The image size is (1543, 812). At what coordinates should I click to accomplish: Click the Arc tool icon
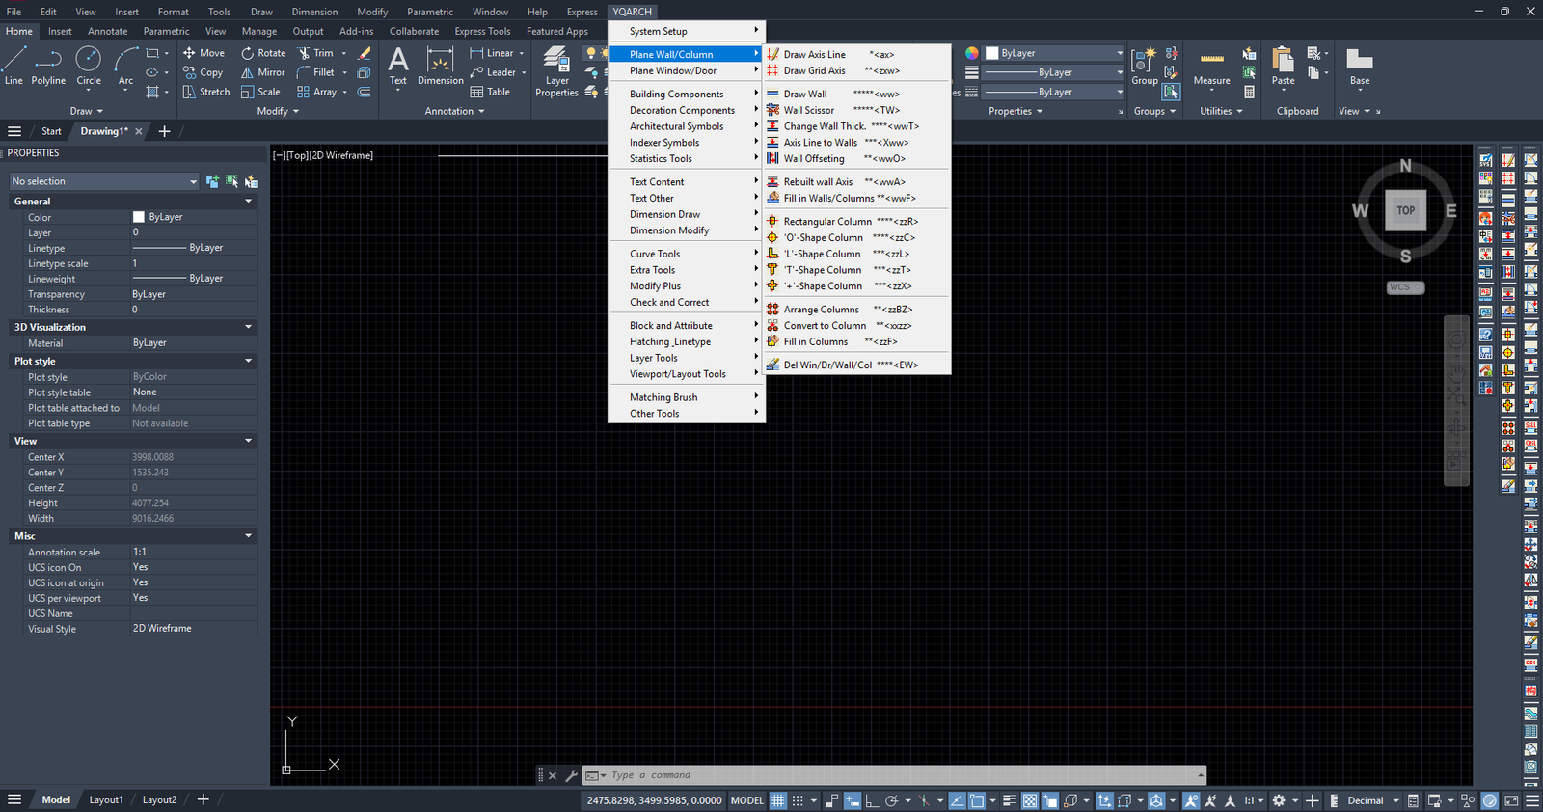pos(125,66)
